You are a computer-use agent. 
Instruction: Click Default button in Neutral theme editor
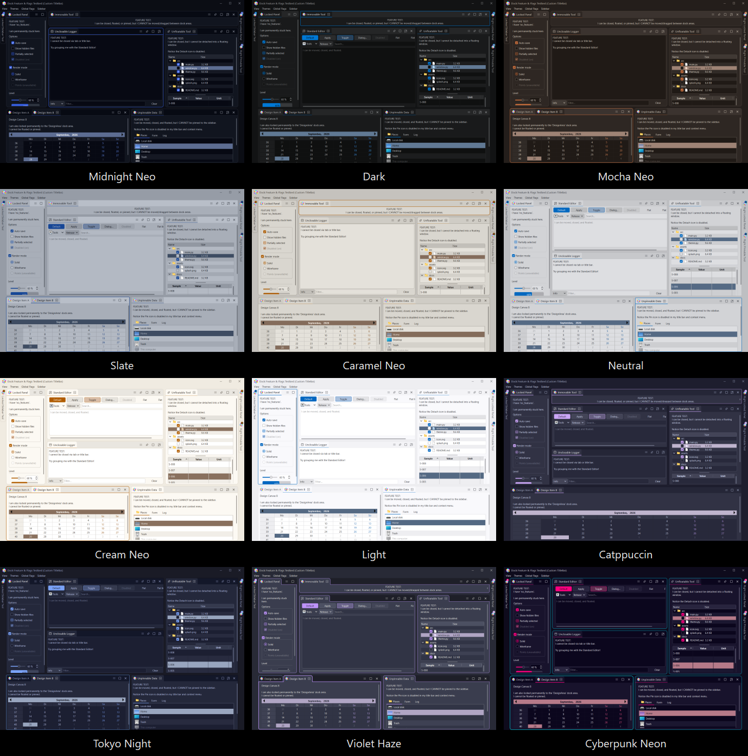tap(561, 210)
